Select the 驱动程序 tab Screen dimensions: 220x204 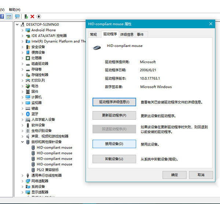pyautogui.click(x=110, y=34)
